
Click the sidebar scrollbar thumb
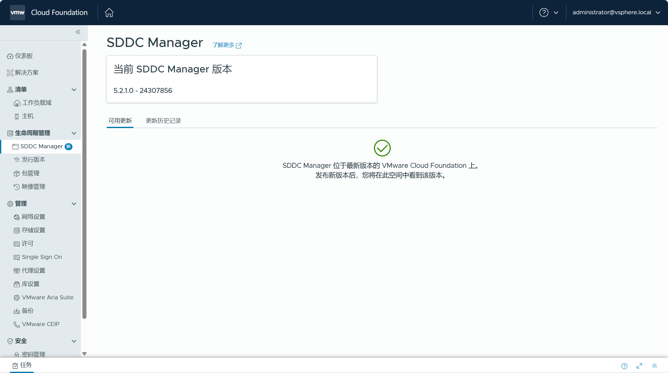click(x=84, y=184)
